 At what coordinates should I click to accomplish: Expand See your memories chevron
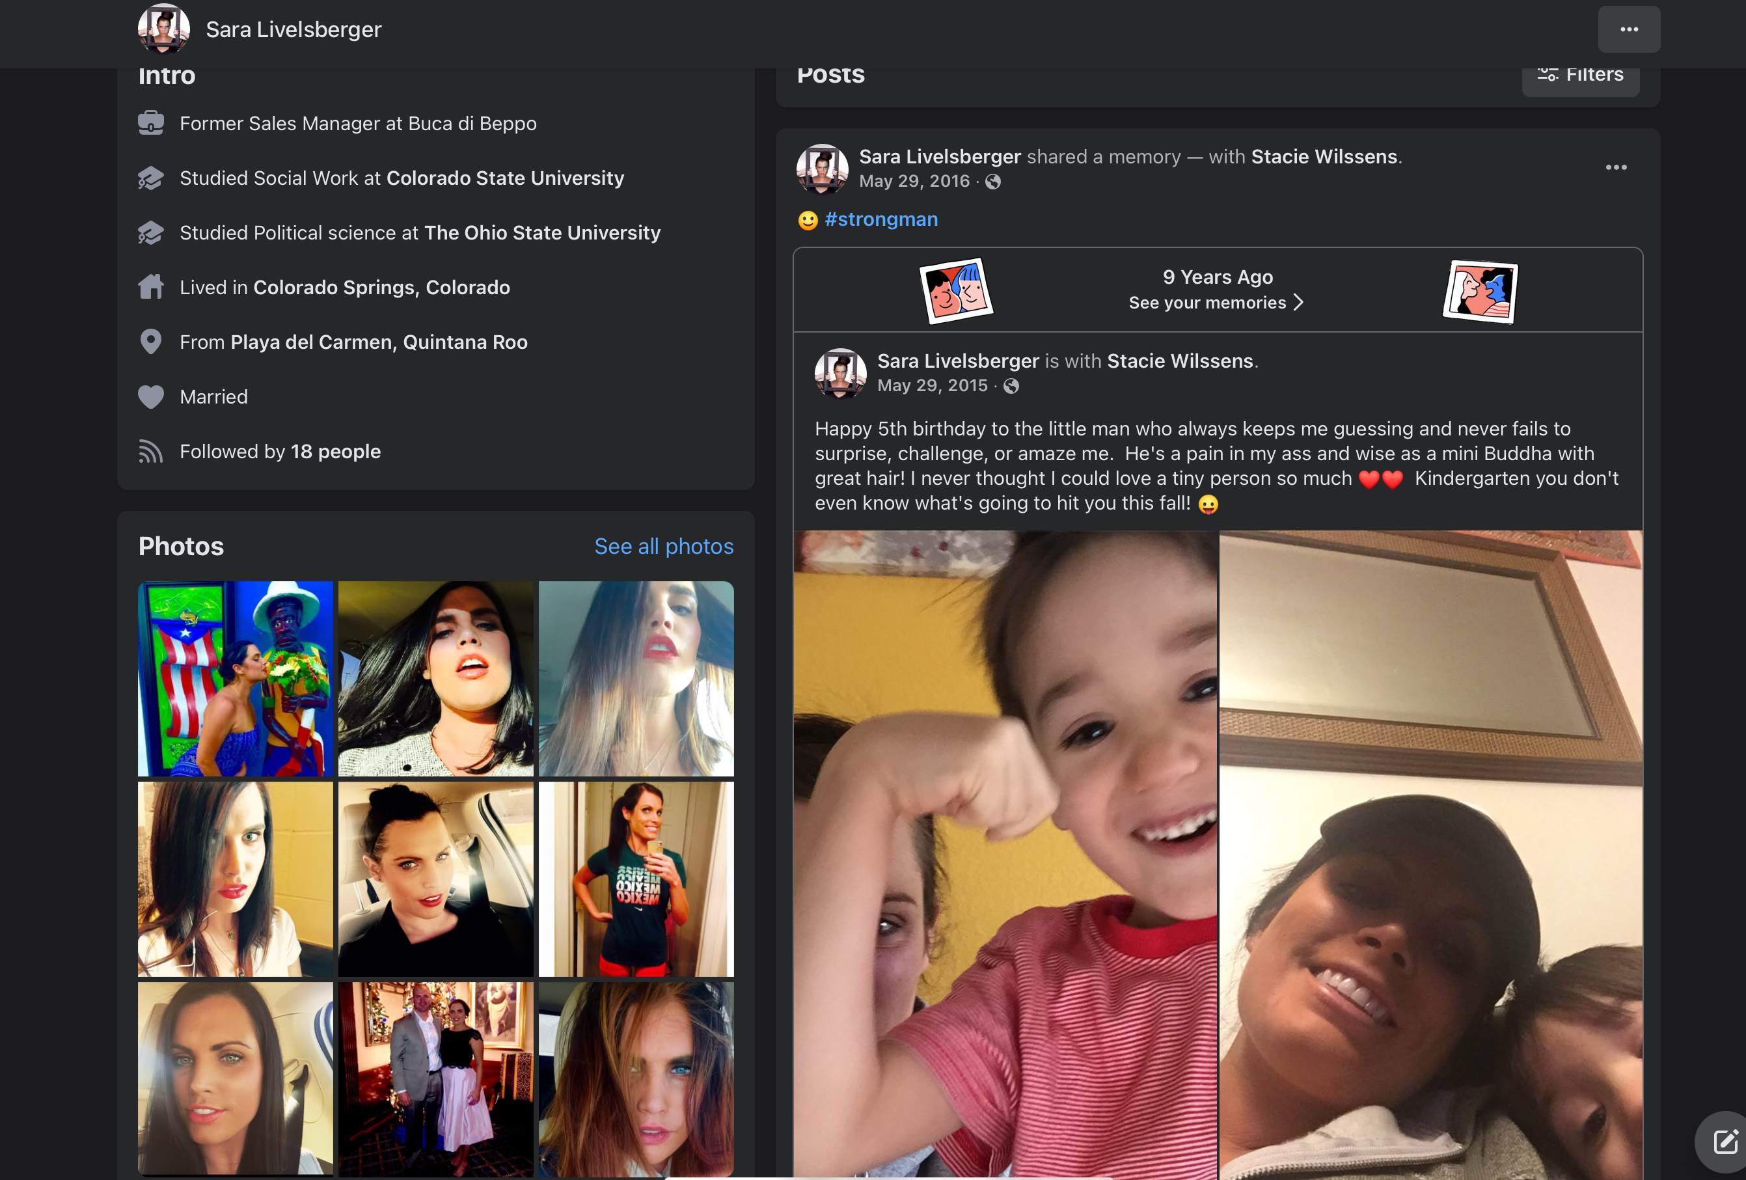point(1298,302)
